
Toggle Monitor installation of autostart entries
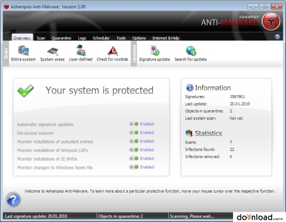[133, 141]
